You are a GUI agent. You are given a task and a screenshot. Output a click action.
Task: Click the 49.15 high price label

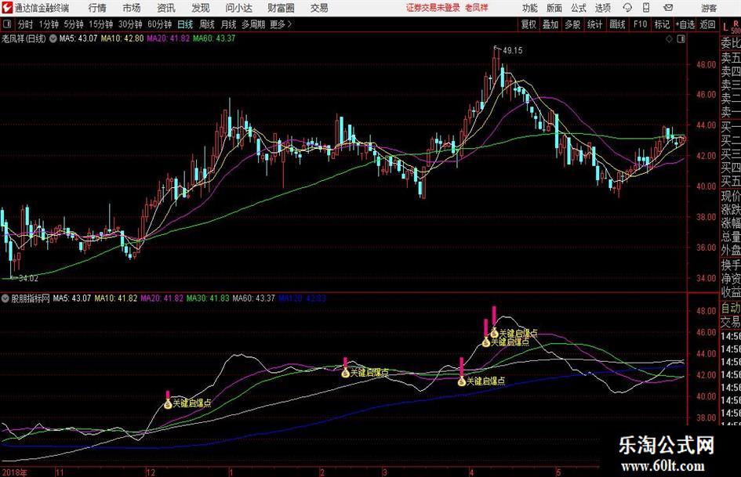[x=513, y=51]
